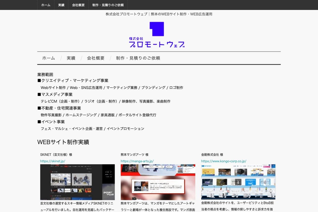This screenshot has width=318, height=212.
Task: Click the SKINET(芸文社様)様 title
Action: [x=56, y=155]
